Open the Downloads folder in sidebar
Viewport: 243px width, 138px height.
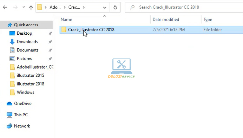27,42
